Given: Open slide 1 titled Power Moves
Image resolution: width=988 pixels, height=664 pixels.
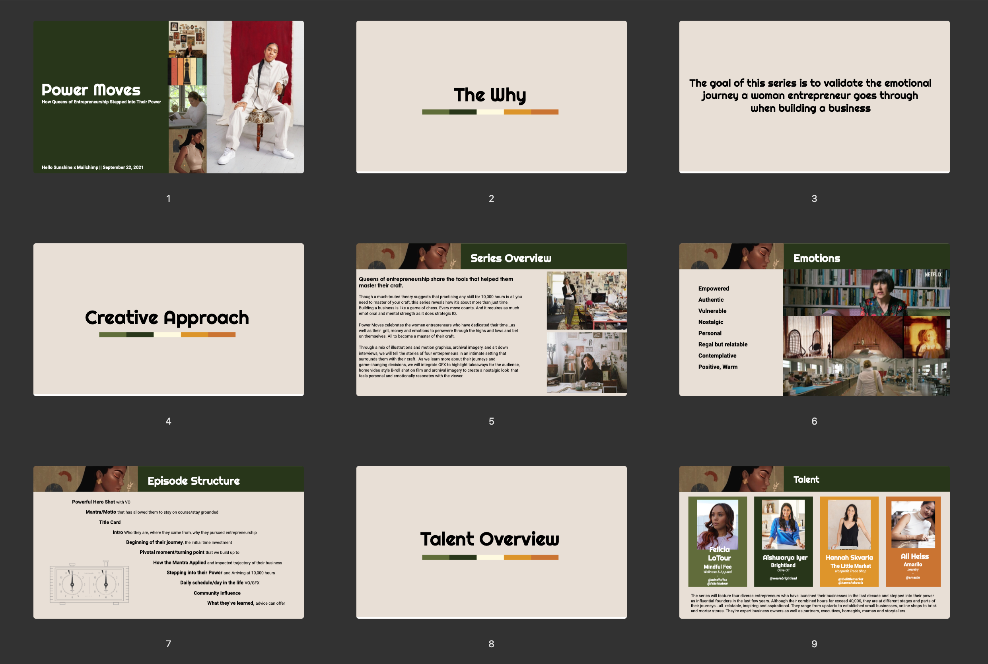Looking at the screenshot, I should coord(168,97).
